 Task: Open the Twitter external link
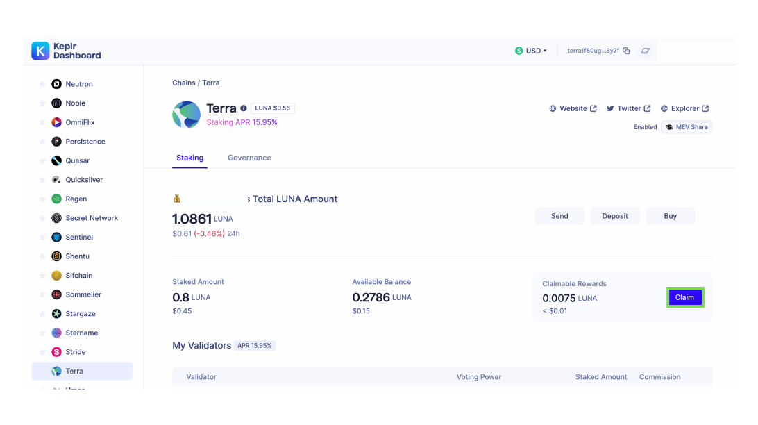click(x=629, y=109)
